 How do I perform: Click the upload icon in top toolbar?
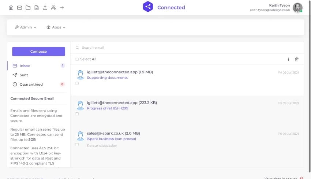[45, 8]
